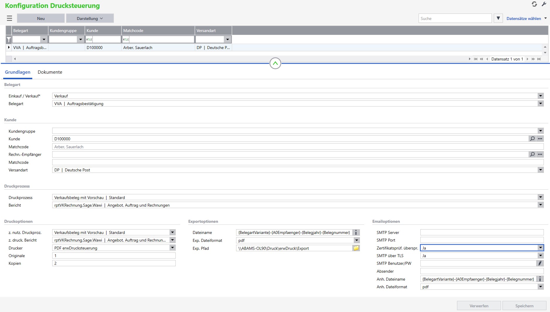Click the search filter funnel icon
The image size is (550, 312).
pyautogui.click(x=498, y=18)
